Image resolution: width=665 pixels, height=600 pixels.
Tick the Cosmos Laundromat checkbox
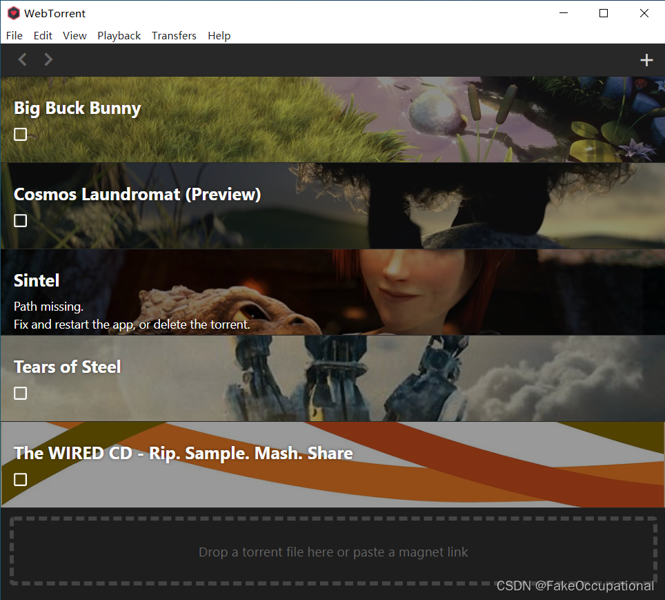21,220
